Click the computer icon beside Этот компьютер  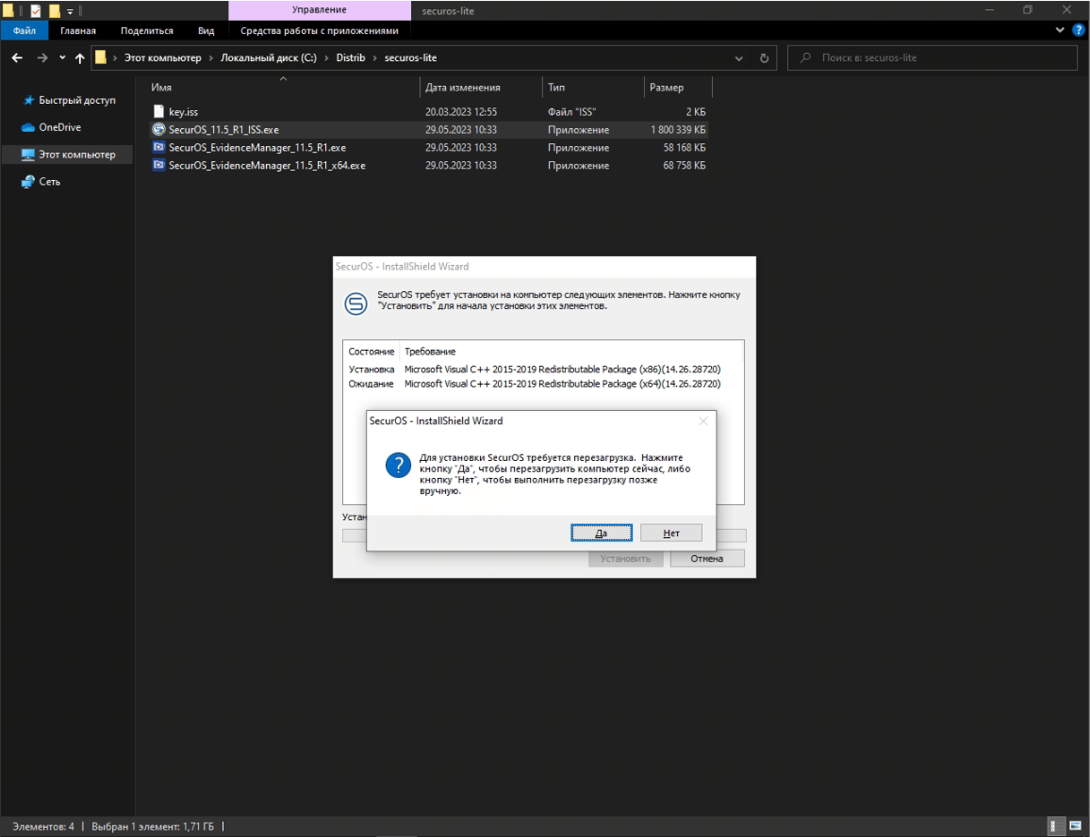(27, 155)
